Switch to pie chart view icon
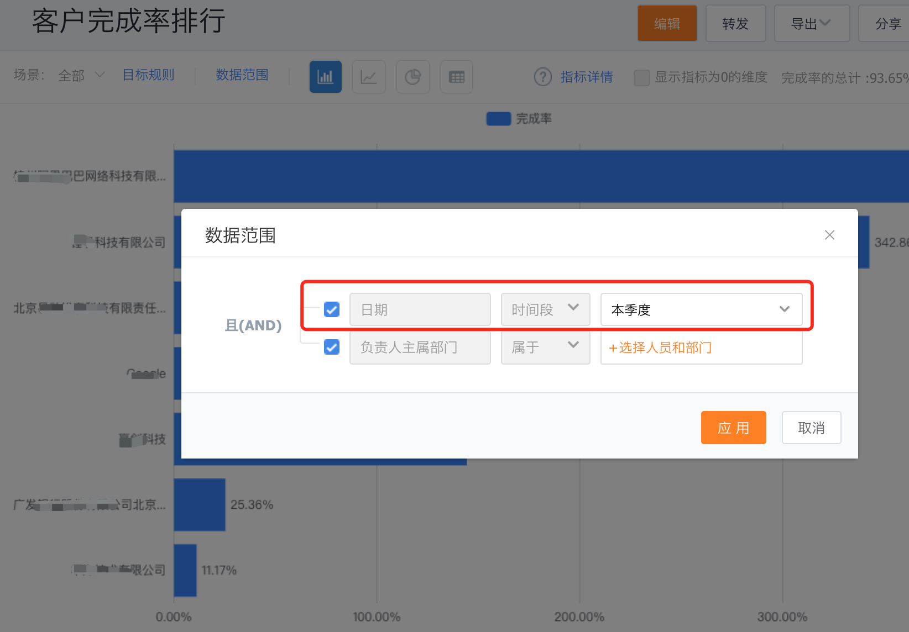909x632 pixels. (412, 77)
